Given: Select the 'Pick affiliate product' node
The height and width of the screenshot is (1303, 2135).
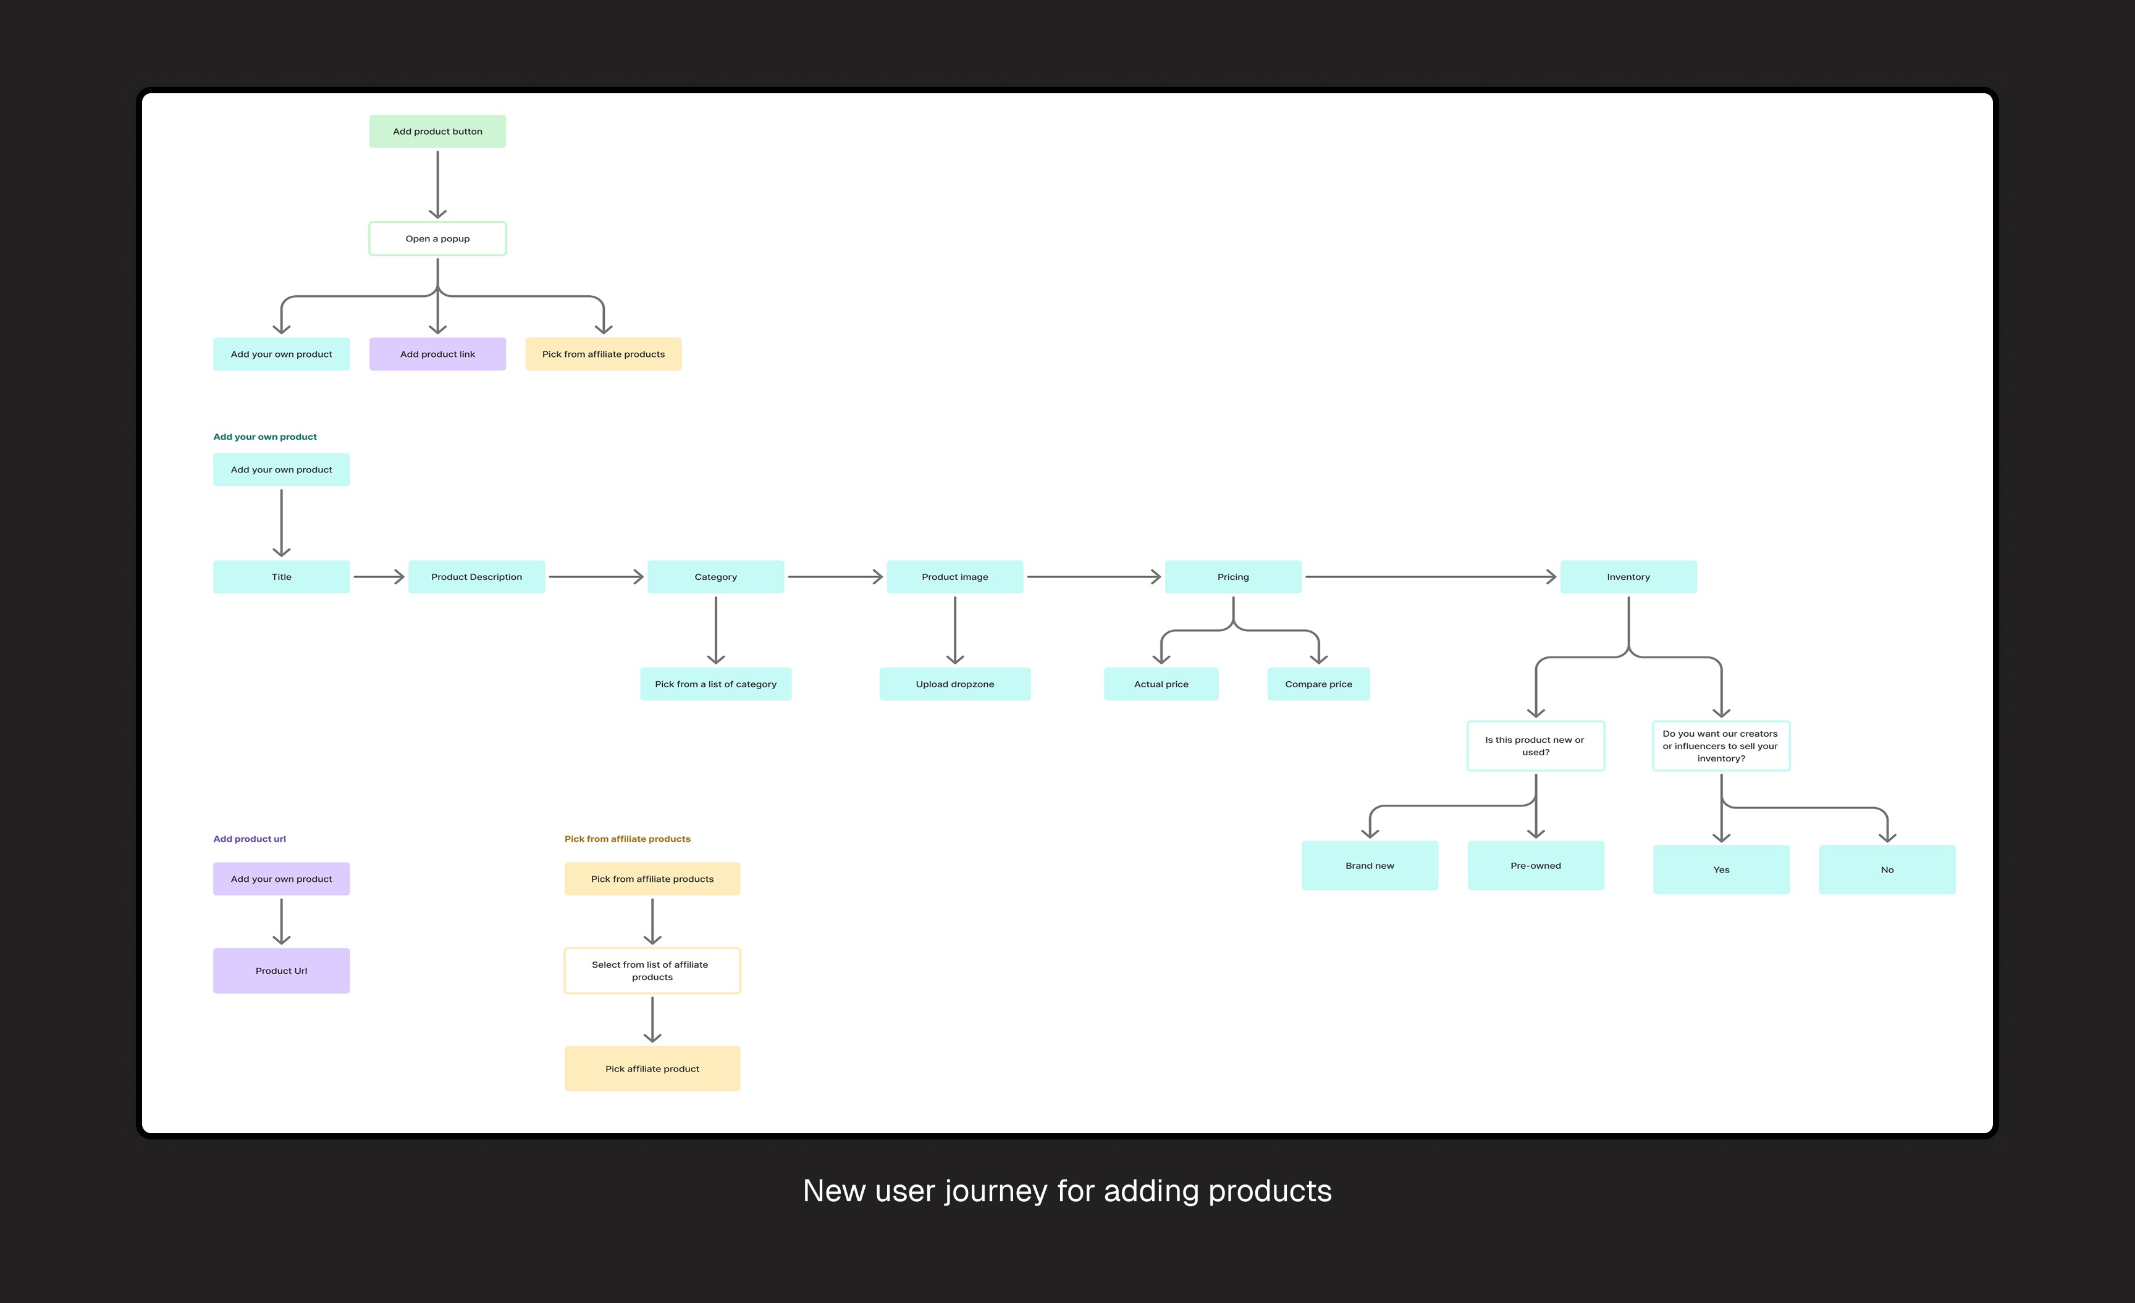Looking at the screenshot, I should 652,1068.
